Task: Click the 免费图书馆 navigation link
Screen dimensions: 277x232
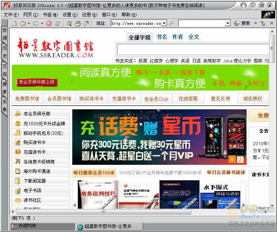Action: click(27, 99)
